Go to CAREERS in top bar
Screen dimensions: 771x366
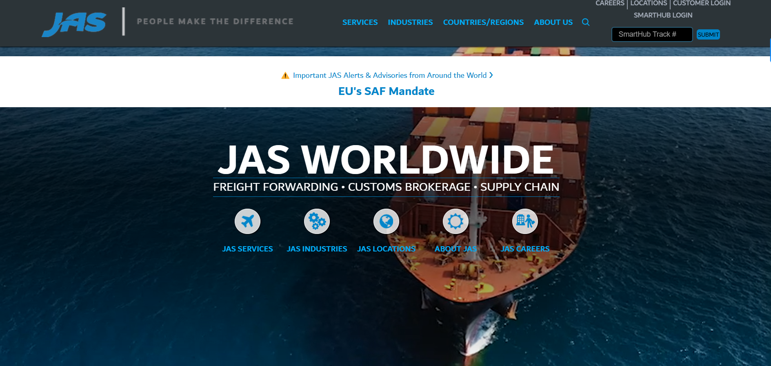[610, 3]
